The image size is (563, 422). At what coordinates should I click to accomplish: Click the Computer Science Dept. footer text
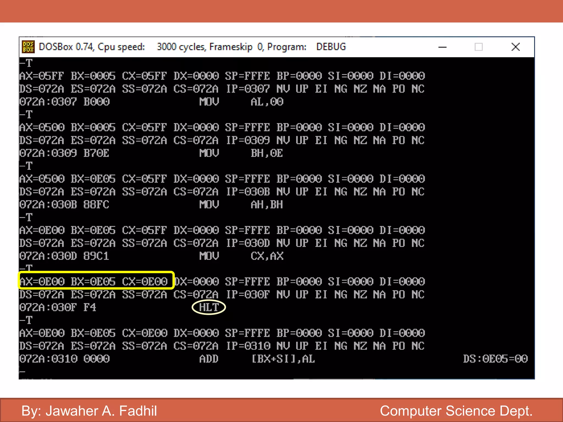tap(456, 411)
